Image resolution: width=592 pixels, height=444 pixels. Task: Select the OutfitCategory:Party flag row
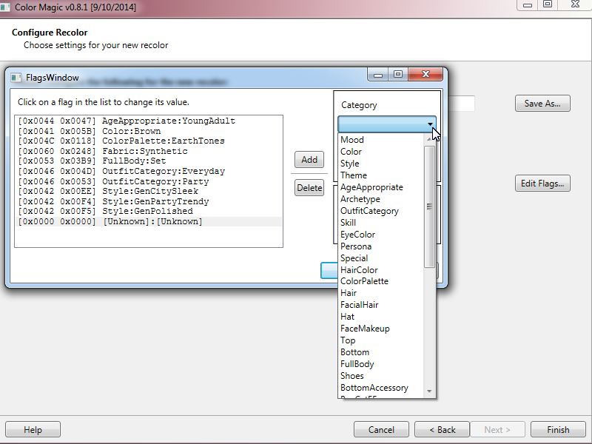tap(149, 181)
